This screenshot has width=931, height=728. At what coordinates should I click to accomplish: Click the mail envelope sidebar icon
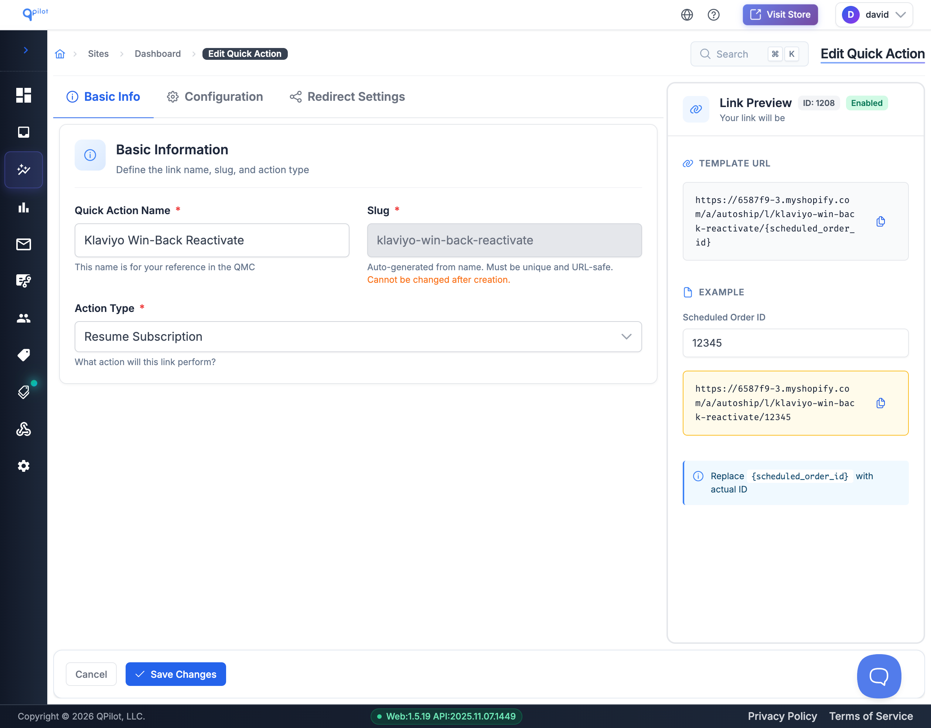tap(23, 244)
